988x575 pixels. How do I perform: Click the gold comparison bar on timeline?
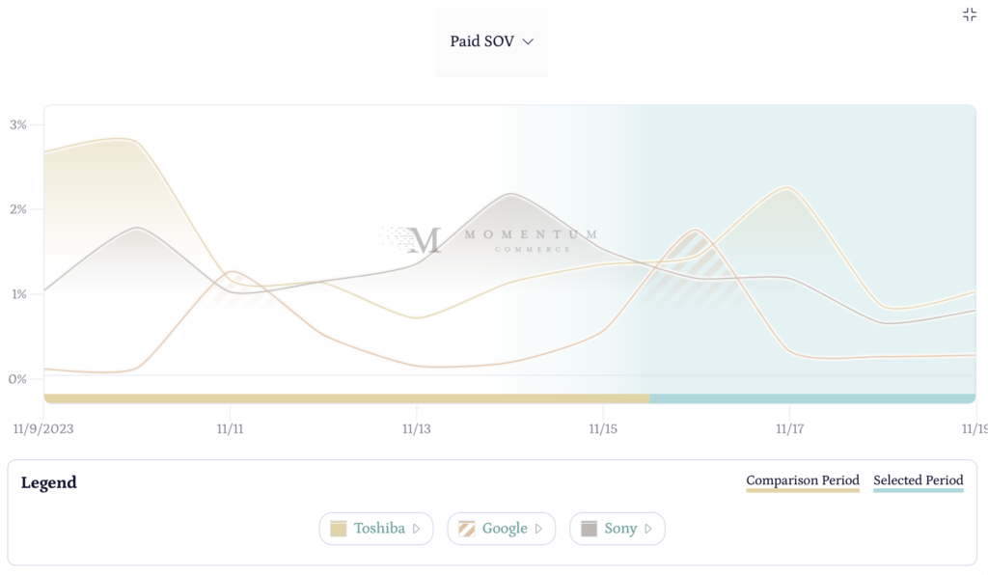click(x=347, y=398)
